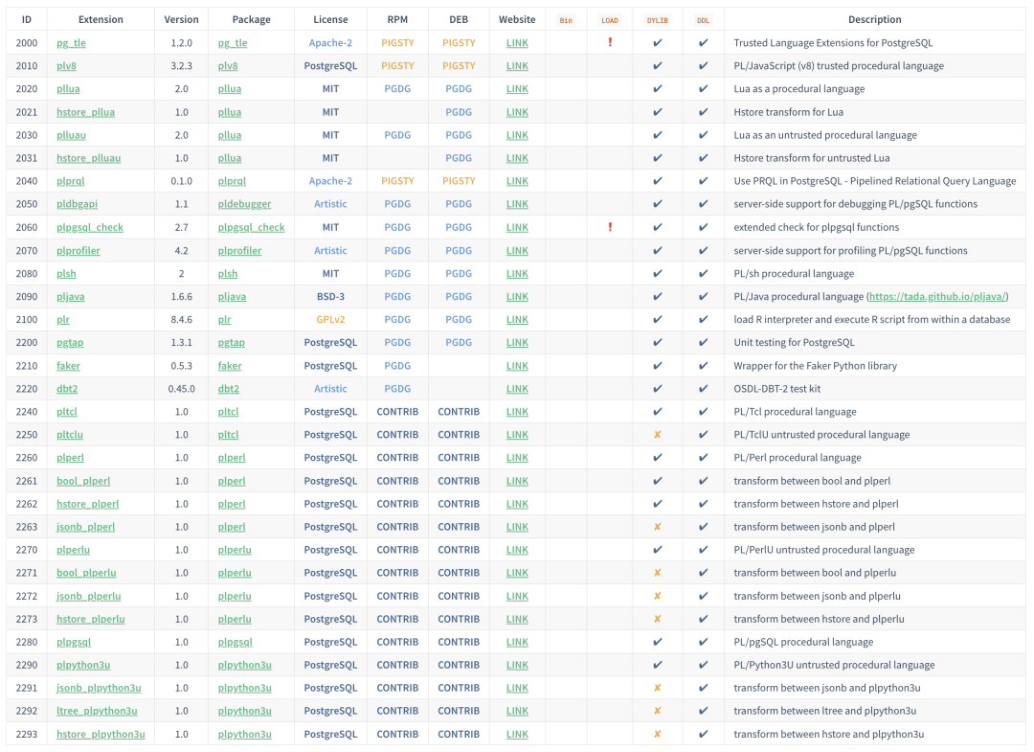Open the bool_plperl extension link
The width and height of the screenshot is (1034, 752).
tap(83, 481)
